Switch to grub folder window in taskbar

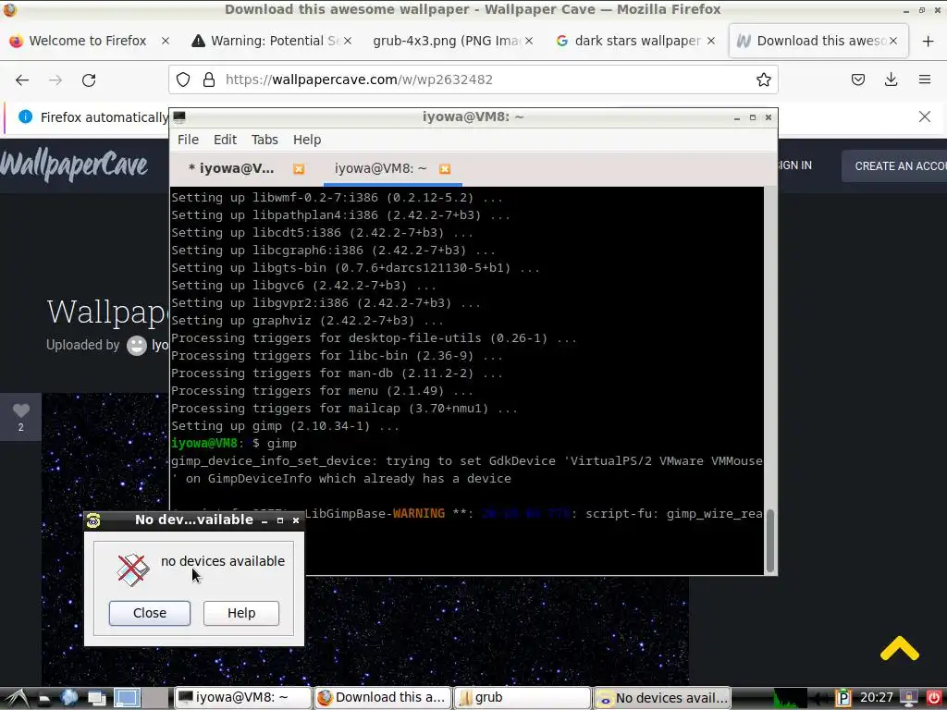click(522, 698)
